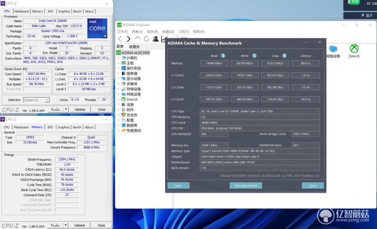Click the 查杀 button at top right

click(368, 16)
